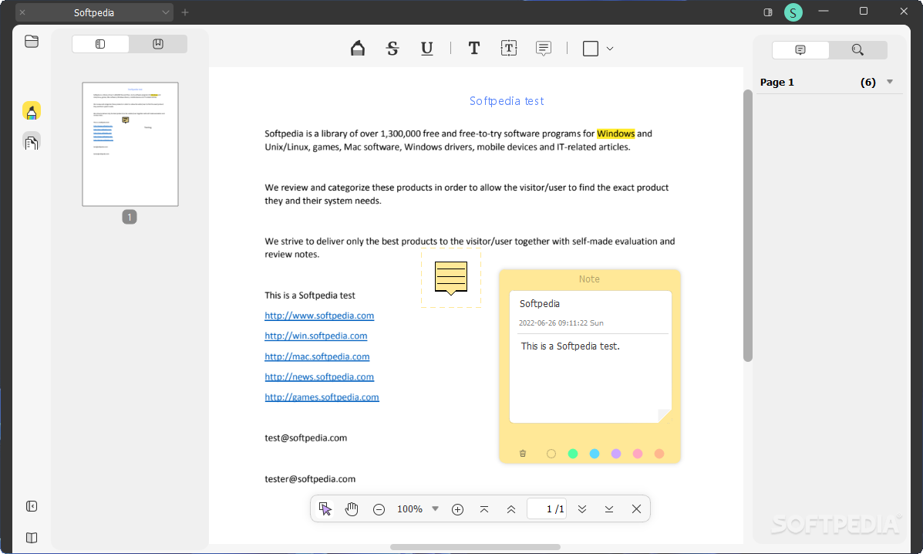
Task: Choose blue note color
Action: (x=595, y=454)
